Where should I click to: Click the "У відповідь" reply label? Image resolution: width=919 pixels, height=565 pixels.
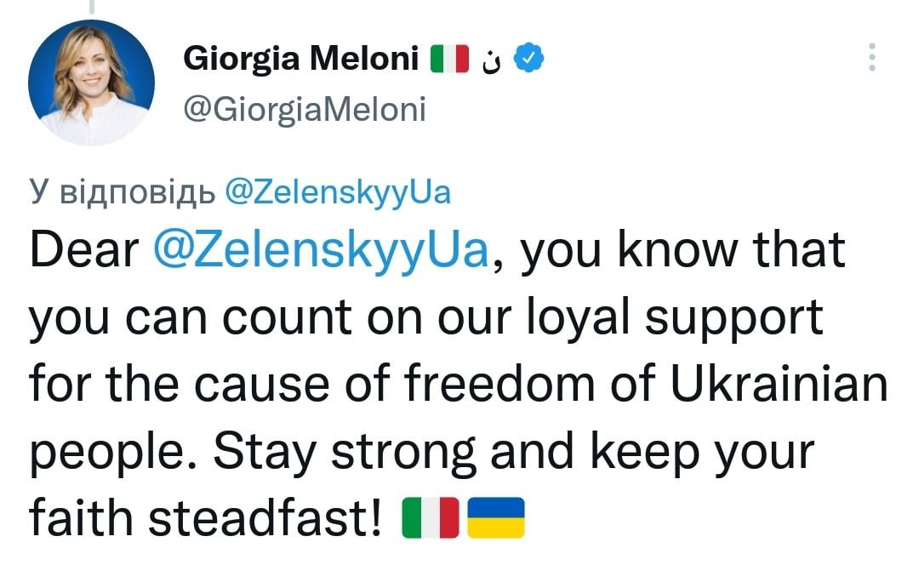123,194
